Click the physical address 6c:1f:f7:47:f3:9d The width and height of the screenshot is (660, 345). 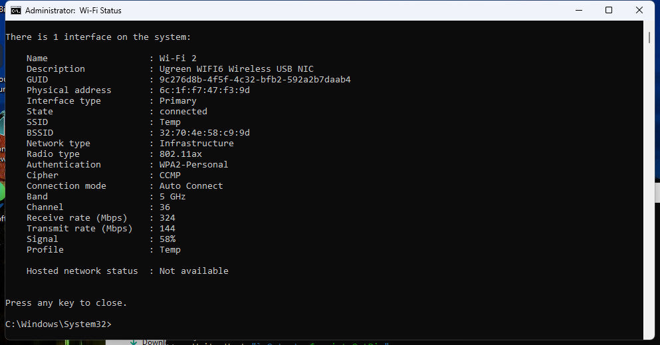pyautogui.click(x=204, y=90)
